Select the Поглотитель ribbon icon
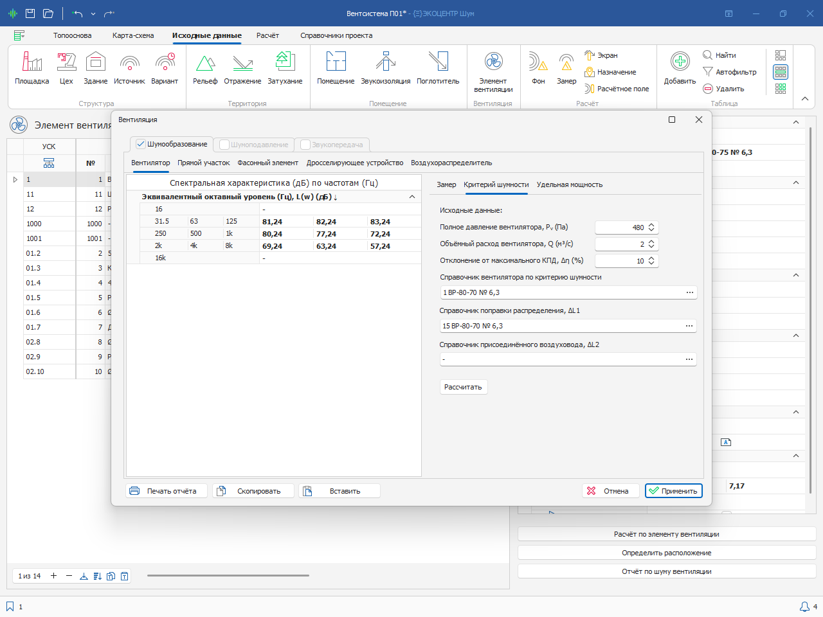 [438, 62]
